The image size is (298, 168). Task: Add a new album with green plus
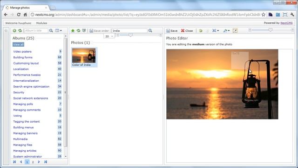pyautogui.click(x=14, y=30)
